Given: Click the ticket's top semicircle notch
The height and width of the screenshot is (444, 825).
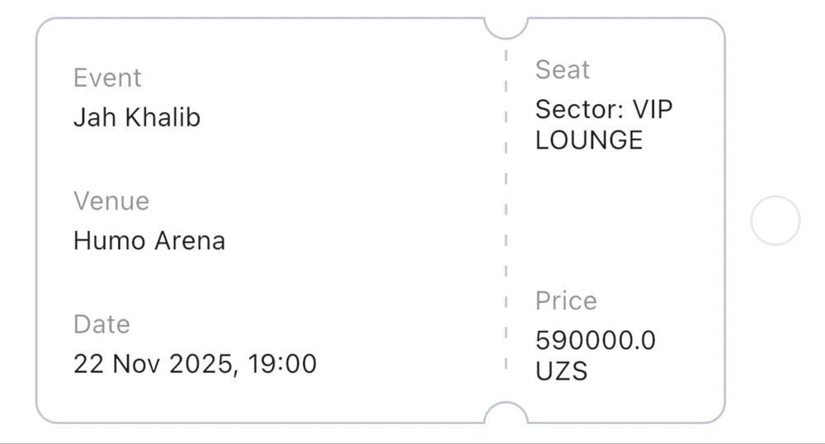Looking at the screenshot, I should 505,26.
